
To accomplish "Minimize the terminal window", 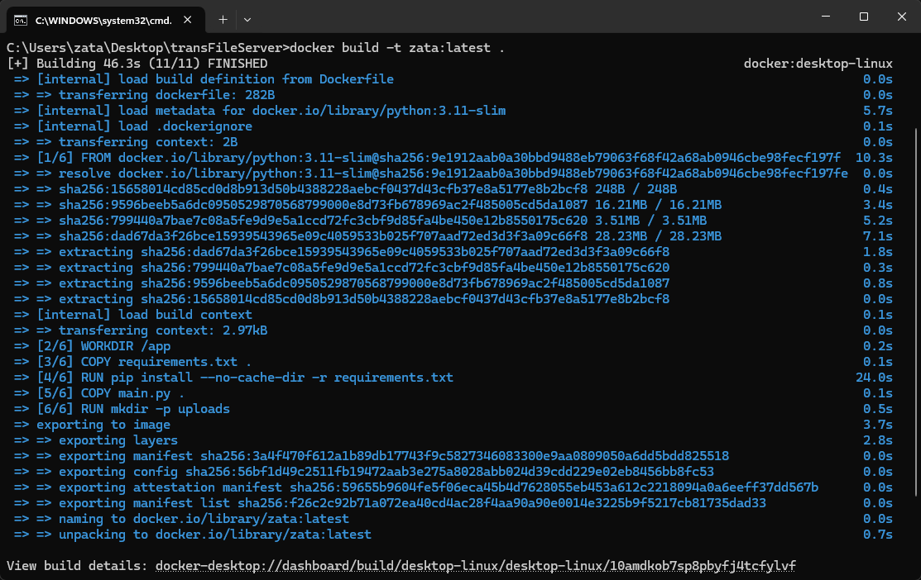I will pos(826,17).
